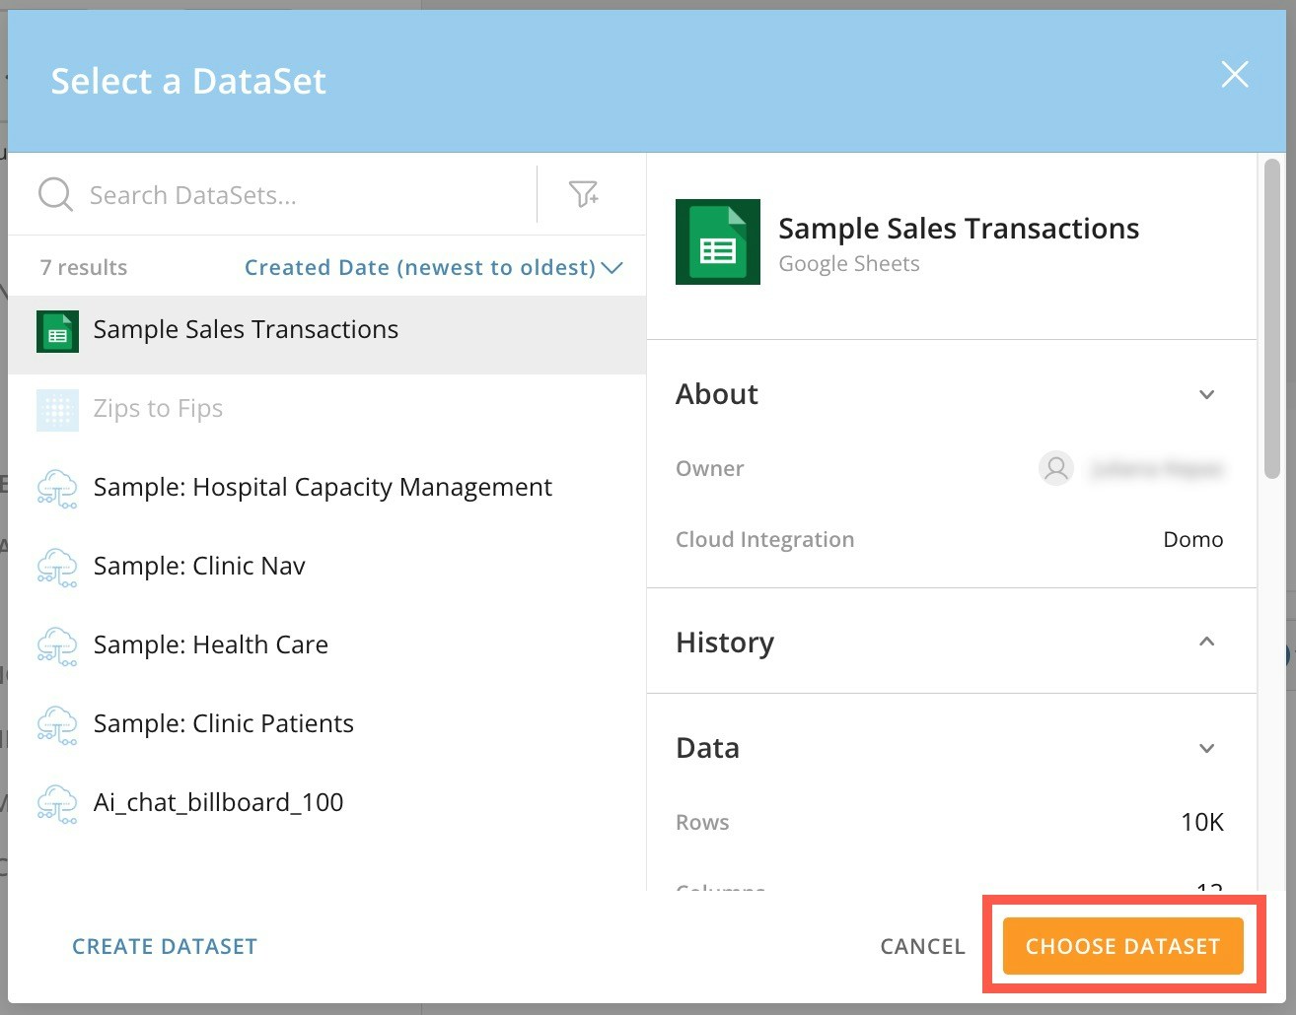Expand the History section
The height and width of the screenshot is (1015, 1296).
(x=1206, y=642)
